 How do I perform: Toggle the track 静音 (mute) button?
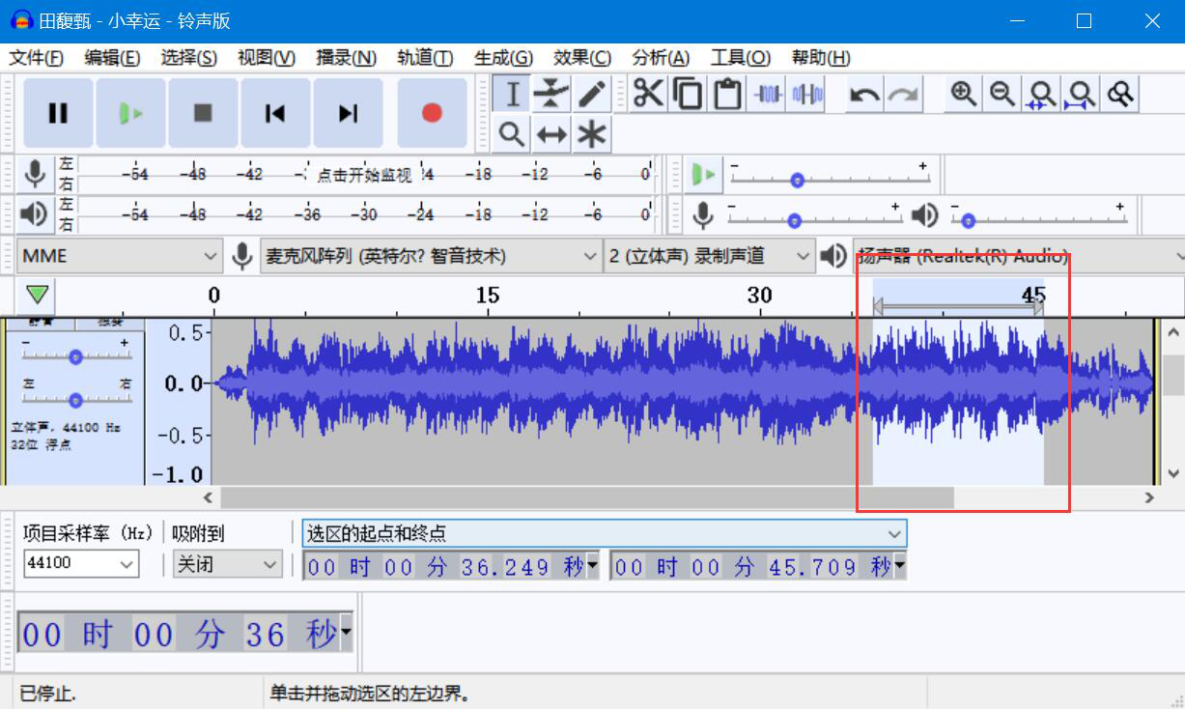click(41, 323)
